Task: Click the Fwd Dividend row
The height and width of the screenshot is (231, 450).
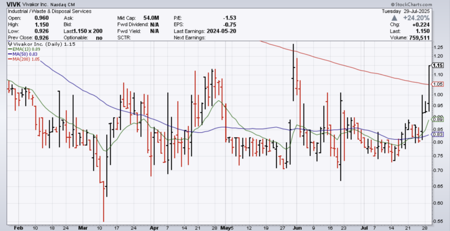Action: pyautogui.click(x=138, y=24)
